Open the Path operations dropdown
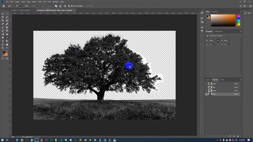Viewport: 253px width, 142px height. [56, 6]
